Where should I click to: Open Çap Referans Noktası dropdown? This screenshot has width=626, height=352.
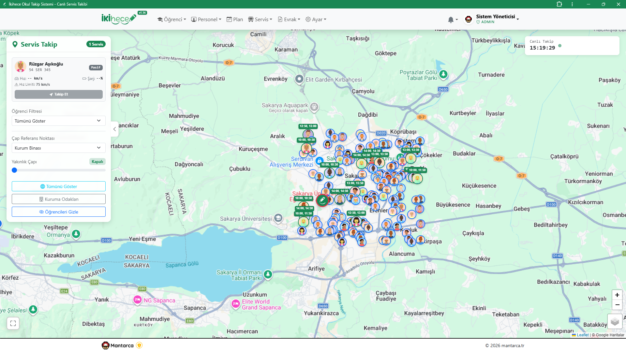click(x=59, y=148)
